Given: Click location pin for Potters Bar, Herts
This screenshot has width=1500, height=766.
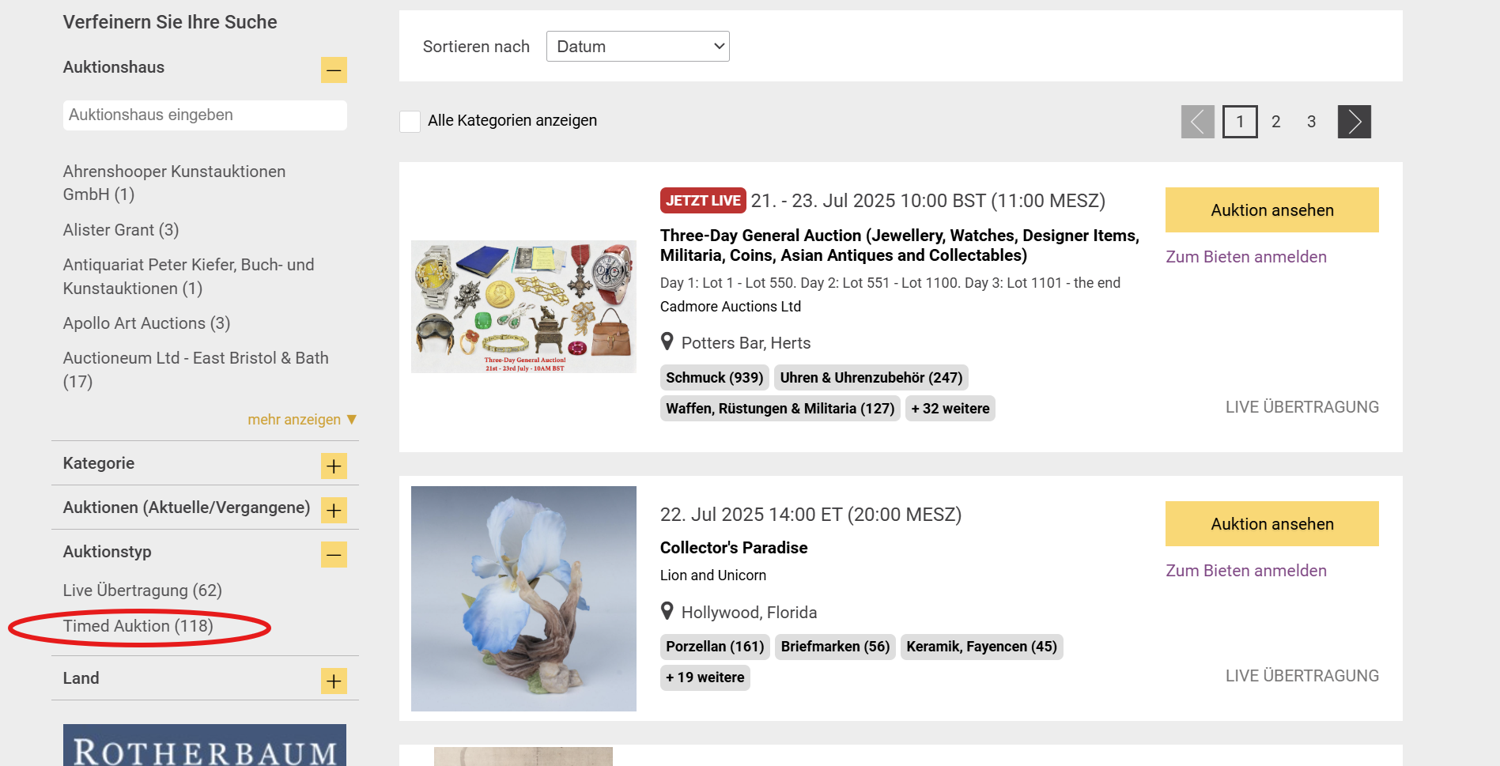Looking at the screenshot, I should pos(667,341).
